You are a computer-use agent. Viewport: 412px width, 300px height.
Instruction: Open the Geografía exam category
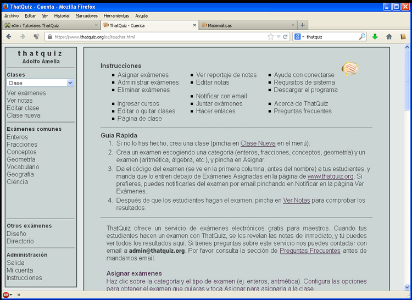point(20,174)
